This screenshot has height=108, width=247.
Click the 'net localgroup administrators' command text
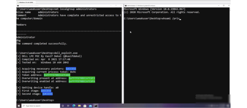(75, 9)
